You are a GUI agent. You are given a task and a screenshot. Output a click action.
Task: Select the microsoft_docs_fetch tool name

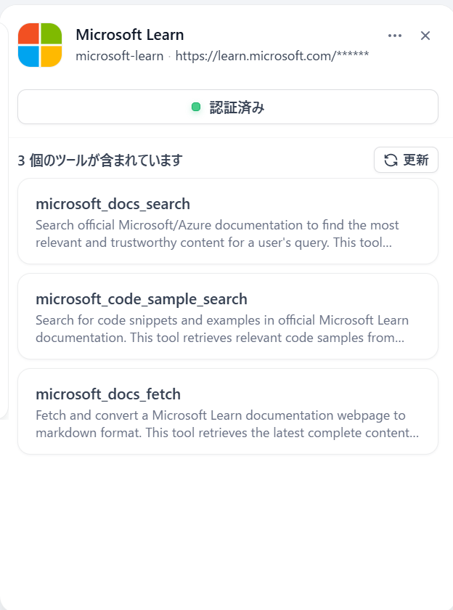pyautogui.click(x=108, y=394)
